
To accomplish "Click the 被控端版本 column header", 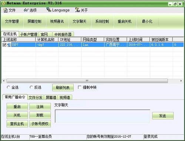I will click(161, 39).
